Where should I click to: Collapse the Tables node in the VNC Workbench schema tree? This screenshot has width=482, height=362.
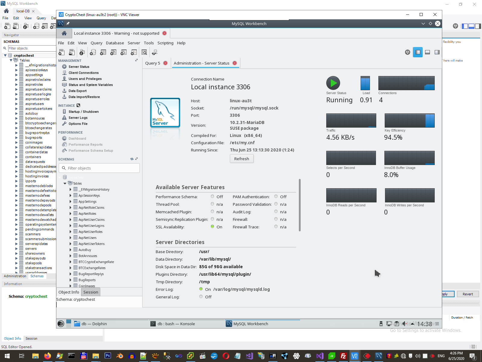point(65,183)
